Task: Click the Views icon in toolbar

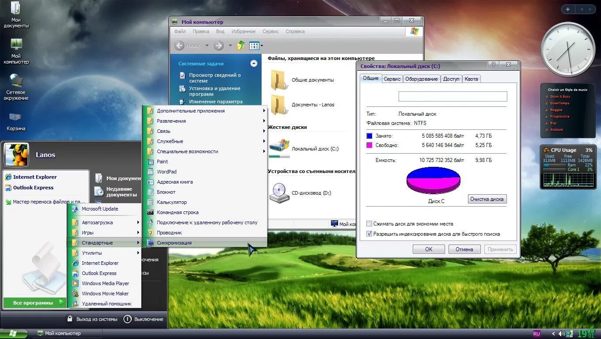Action: click(254, 45)
